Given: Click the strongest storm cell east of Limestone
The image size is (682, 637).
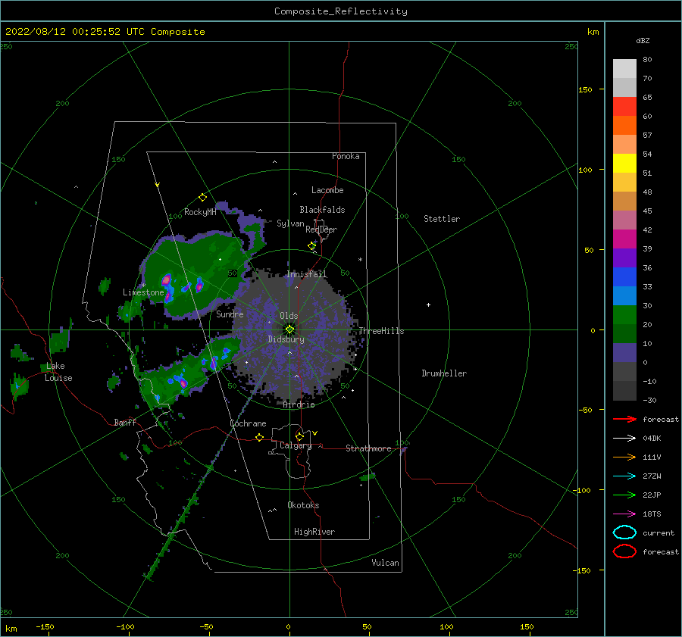Looking at the screenshot, I should 167,279.
